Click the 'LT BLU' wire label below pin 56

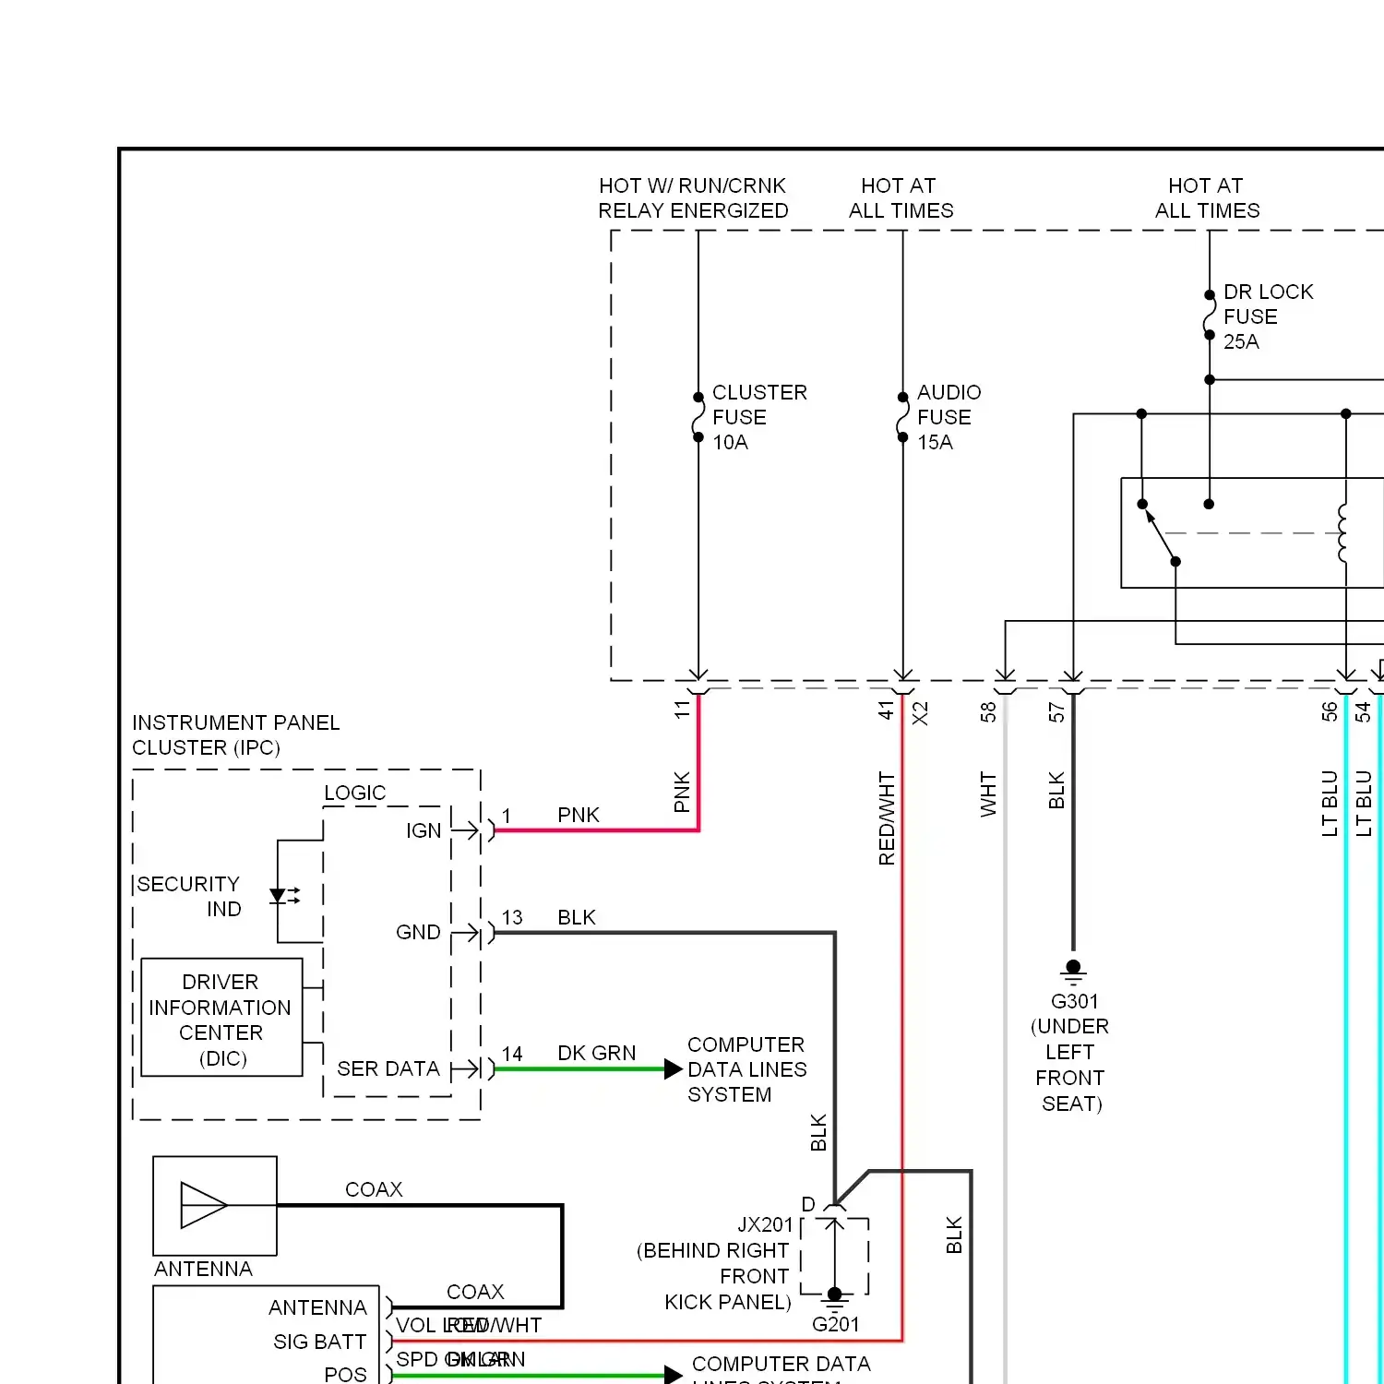tap(1330, 804)
